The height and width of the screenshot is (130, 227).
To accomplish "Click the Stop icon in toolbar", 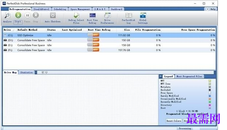I will coord(35,15).
